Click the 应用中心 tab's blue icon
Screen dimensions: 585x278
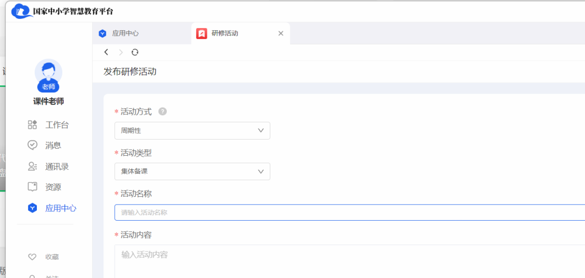[102, 34]
